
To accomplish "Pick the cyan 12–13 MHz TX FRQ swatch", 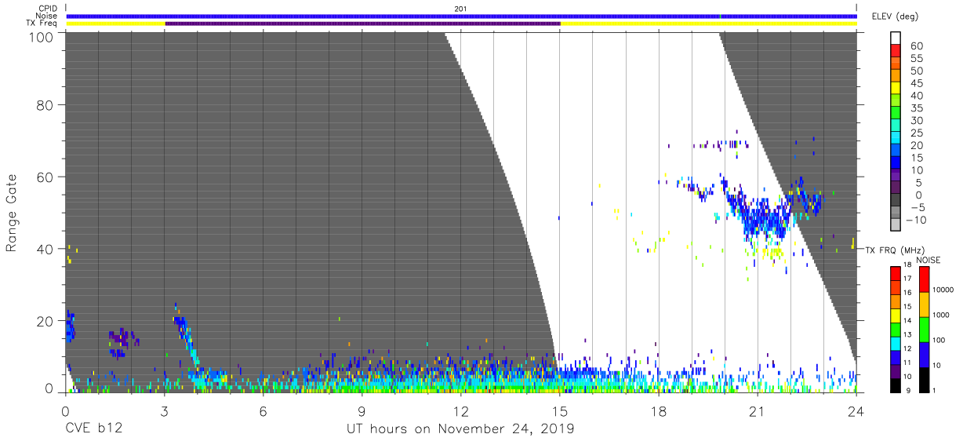I will coord(896,342).
